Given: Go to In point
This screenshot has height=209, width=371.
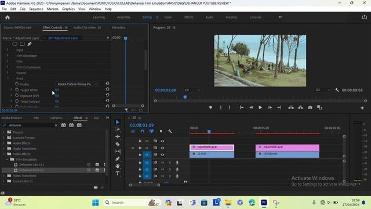Looking at the screenshot, I should [x=241, y=107].
